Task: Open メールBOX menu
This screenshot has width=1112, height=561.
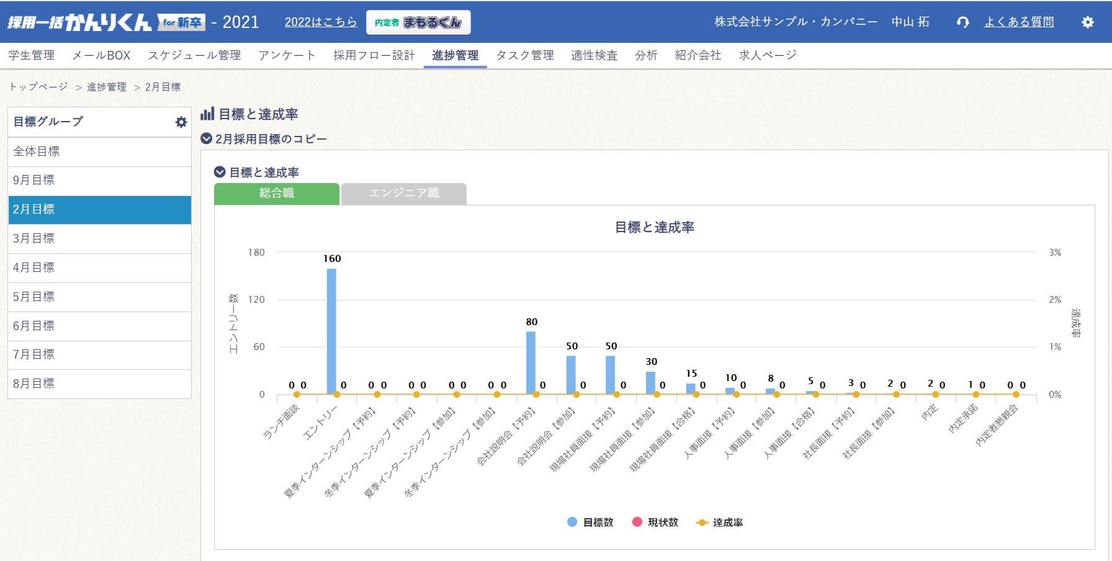Action: tap(101, 55)
